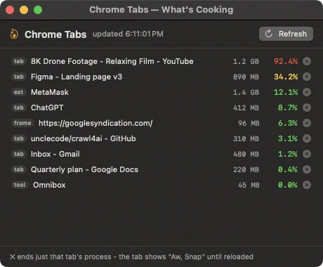Click the 220 MB memory value

(246, 169)
